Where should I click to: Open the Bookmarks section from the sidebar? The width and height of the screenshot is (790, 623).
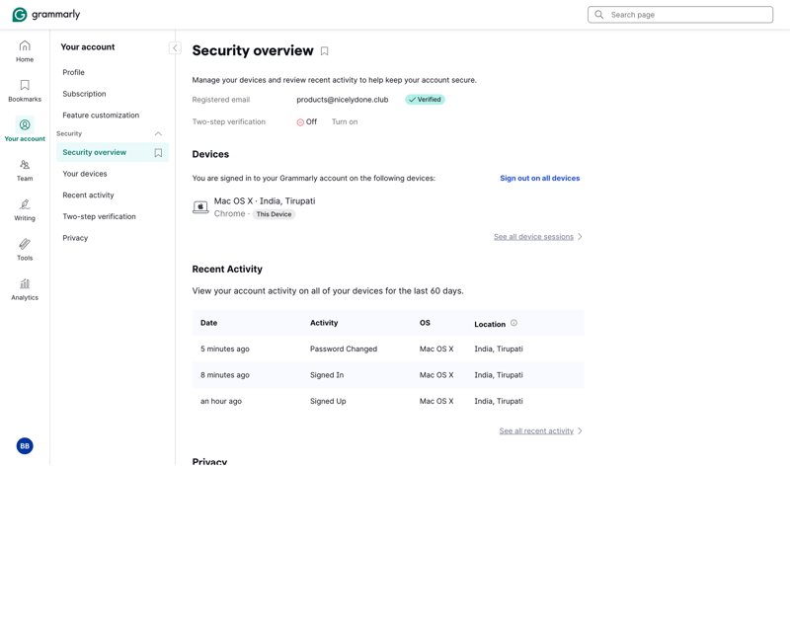pyautogui.click(x=24, y=87)
